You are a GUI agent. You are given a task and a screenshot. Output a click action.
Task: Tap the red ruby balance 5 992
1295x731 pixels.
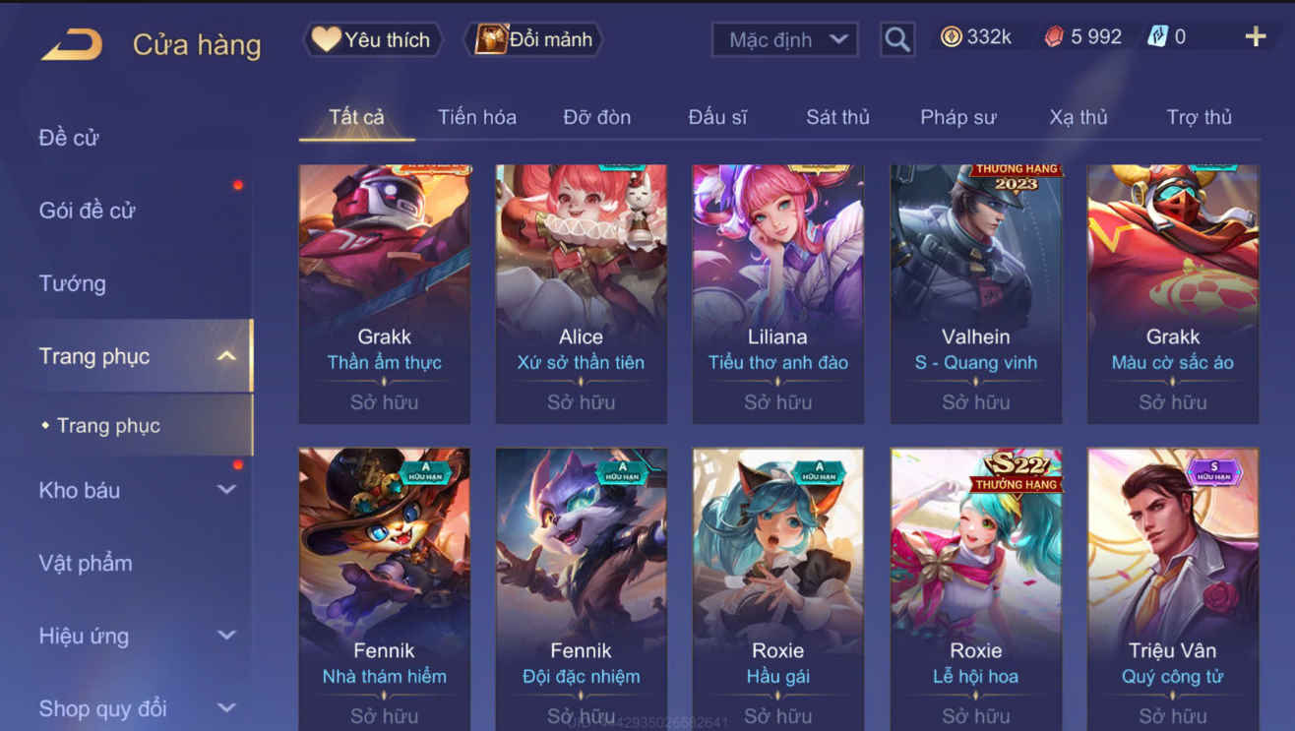click(x=1082, y=37)
